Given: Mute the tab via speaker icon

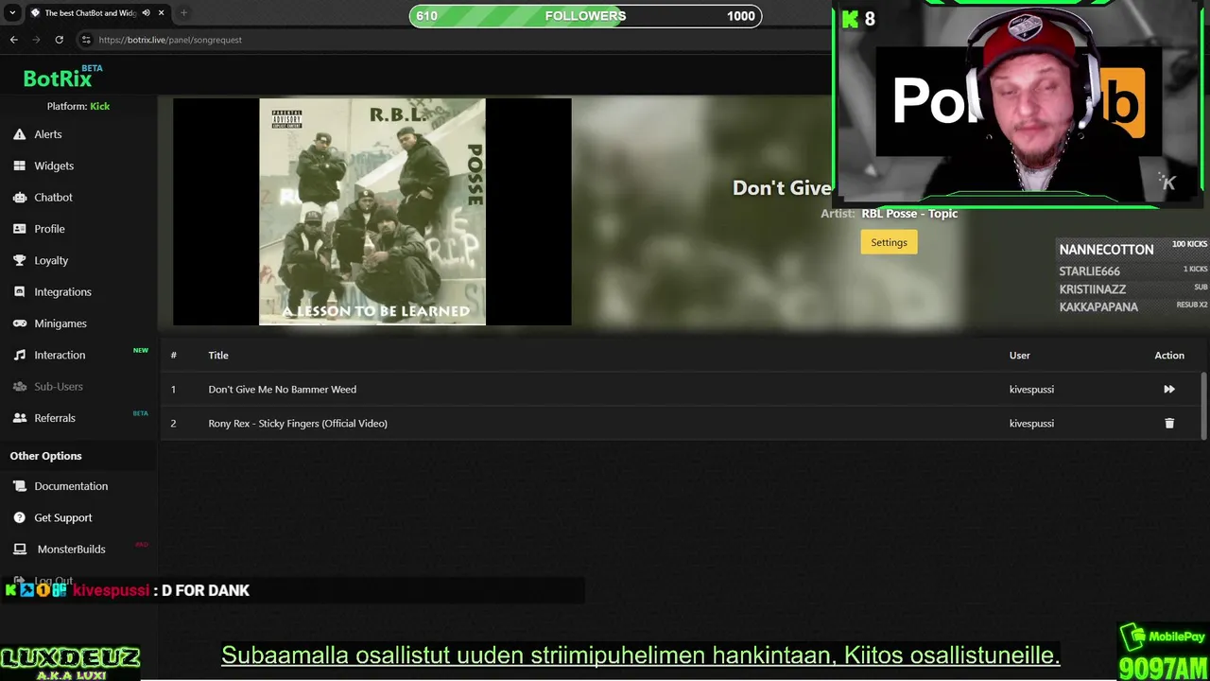Looking at the screenshot, I should [x=146, y=13].
